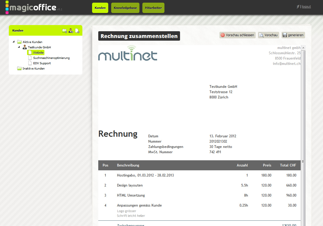Select the Inaktive Kunden folder
Viewport: 323px width, 226px height.
34,68
